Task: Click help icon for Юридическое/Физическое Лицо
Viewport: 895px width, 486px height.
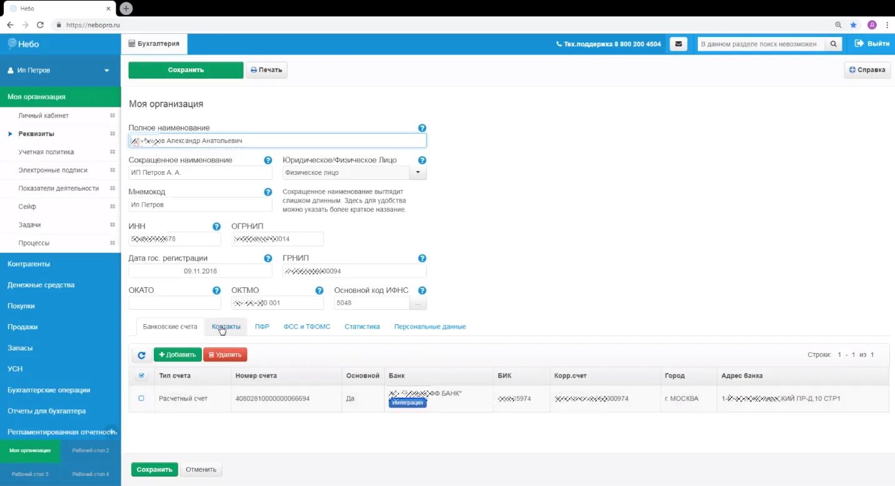Action: (422, 160)
